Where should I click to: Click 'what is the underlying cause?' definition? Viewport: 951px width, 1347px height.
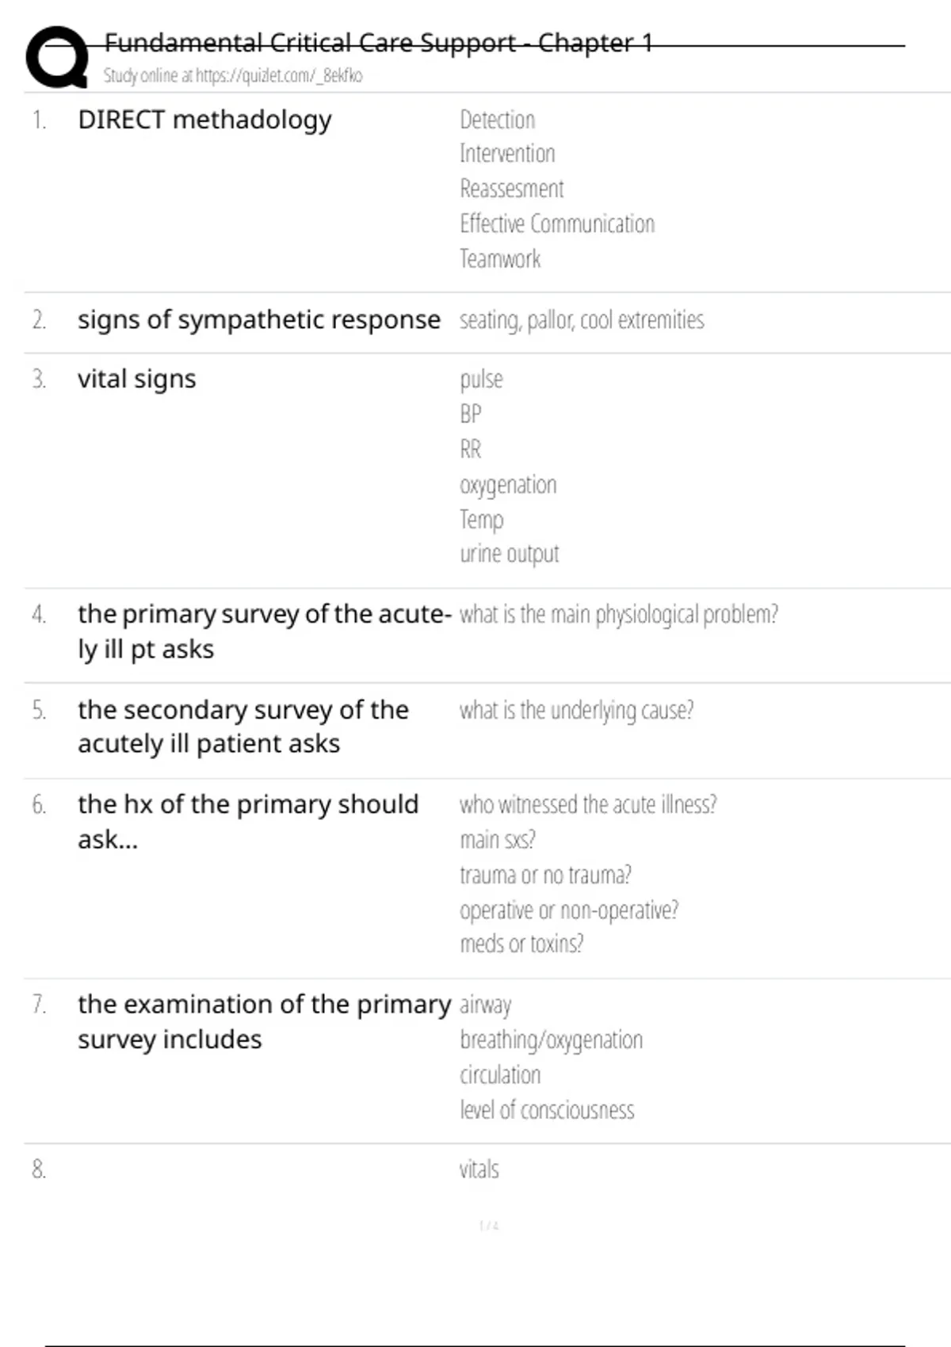pos(576,710)
